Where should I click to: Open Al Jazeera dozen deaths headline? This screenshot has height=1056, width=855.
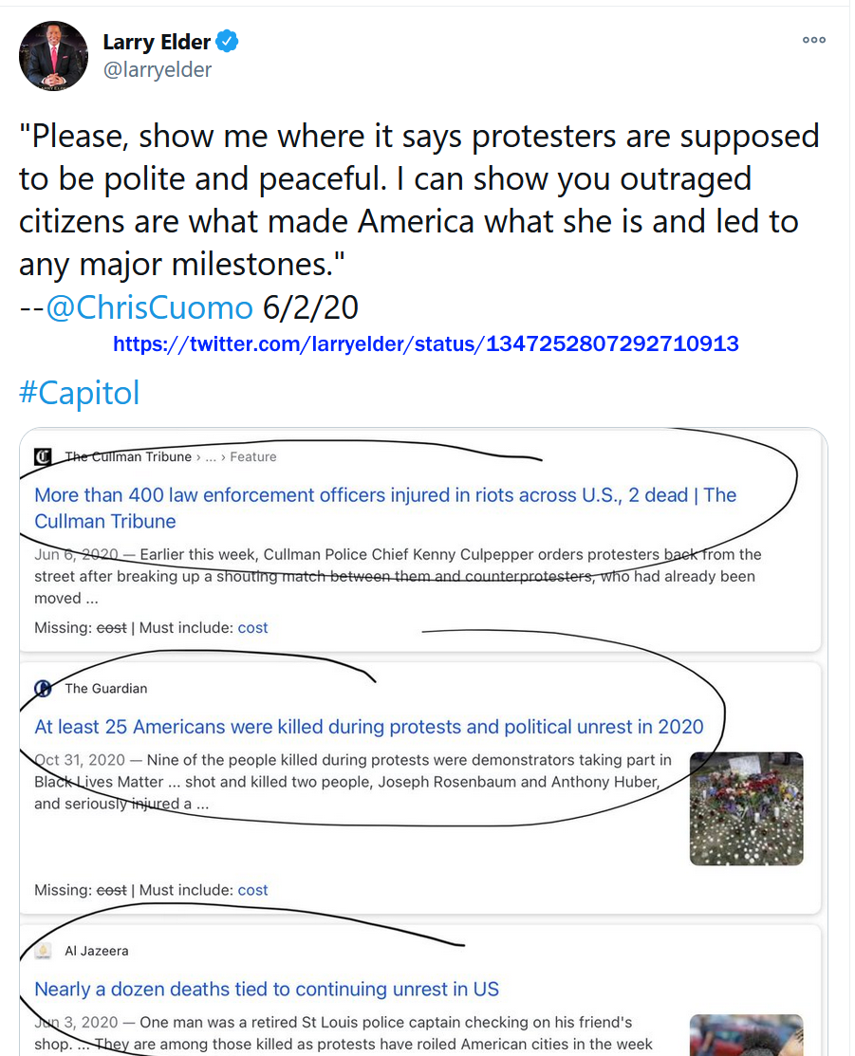click(267, 989)
